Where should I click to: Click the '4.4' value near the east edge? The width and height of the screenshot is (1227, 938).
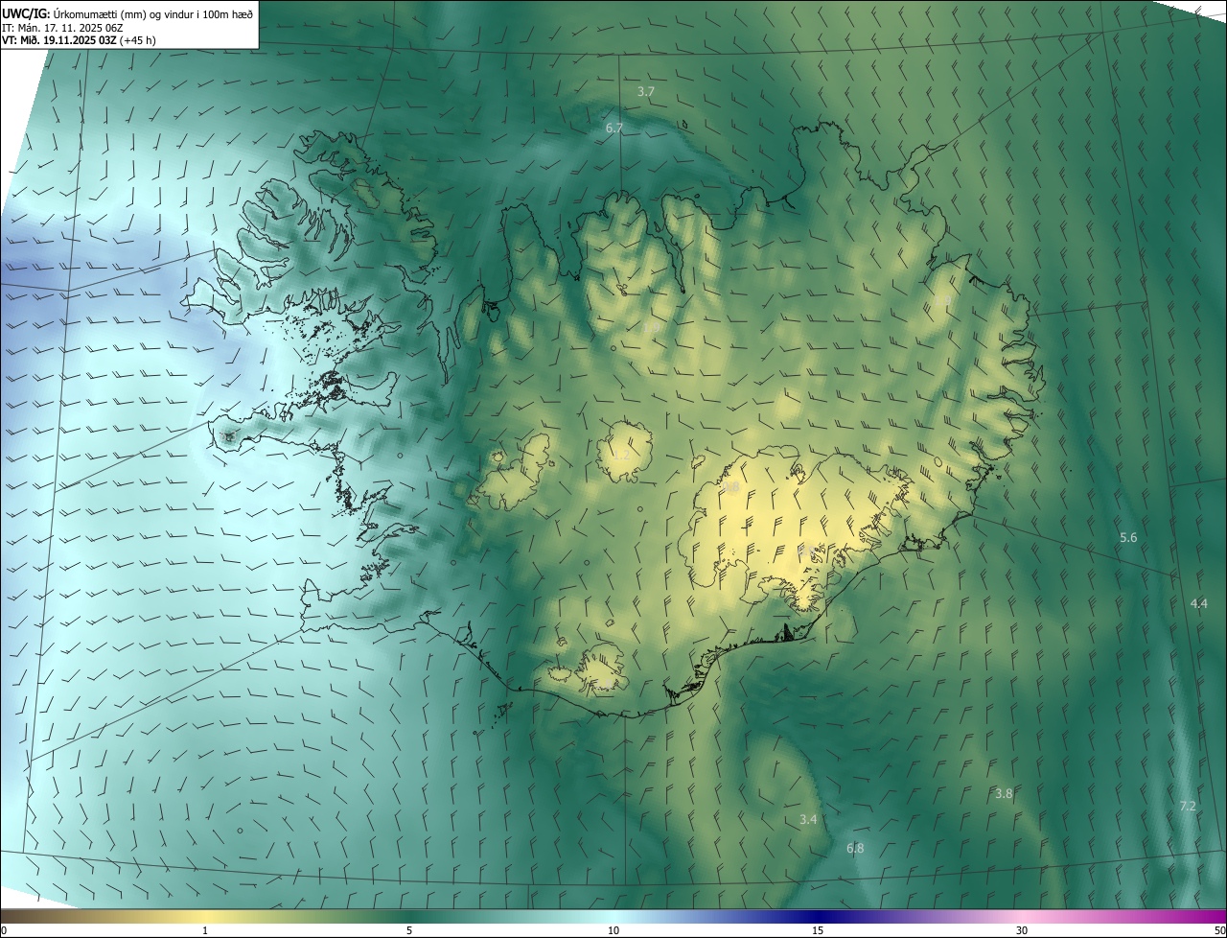pos(1199,603)
